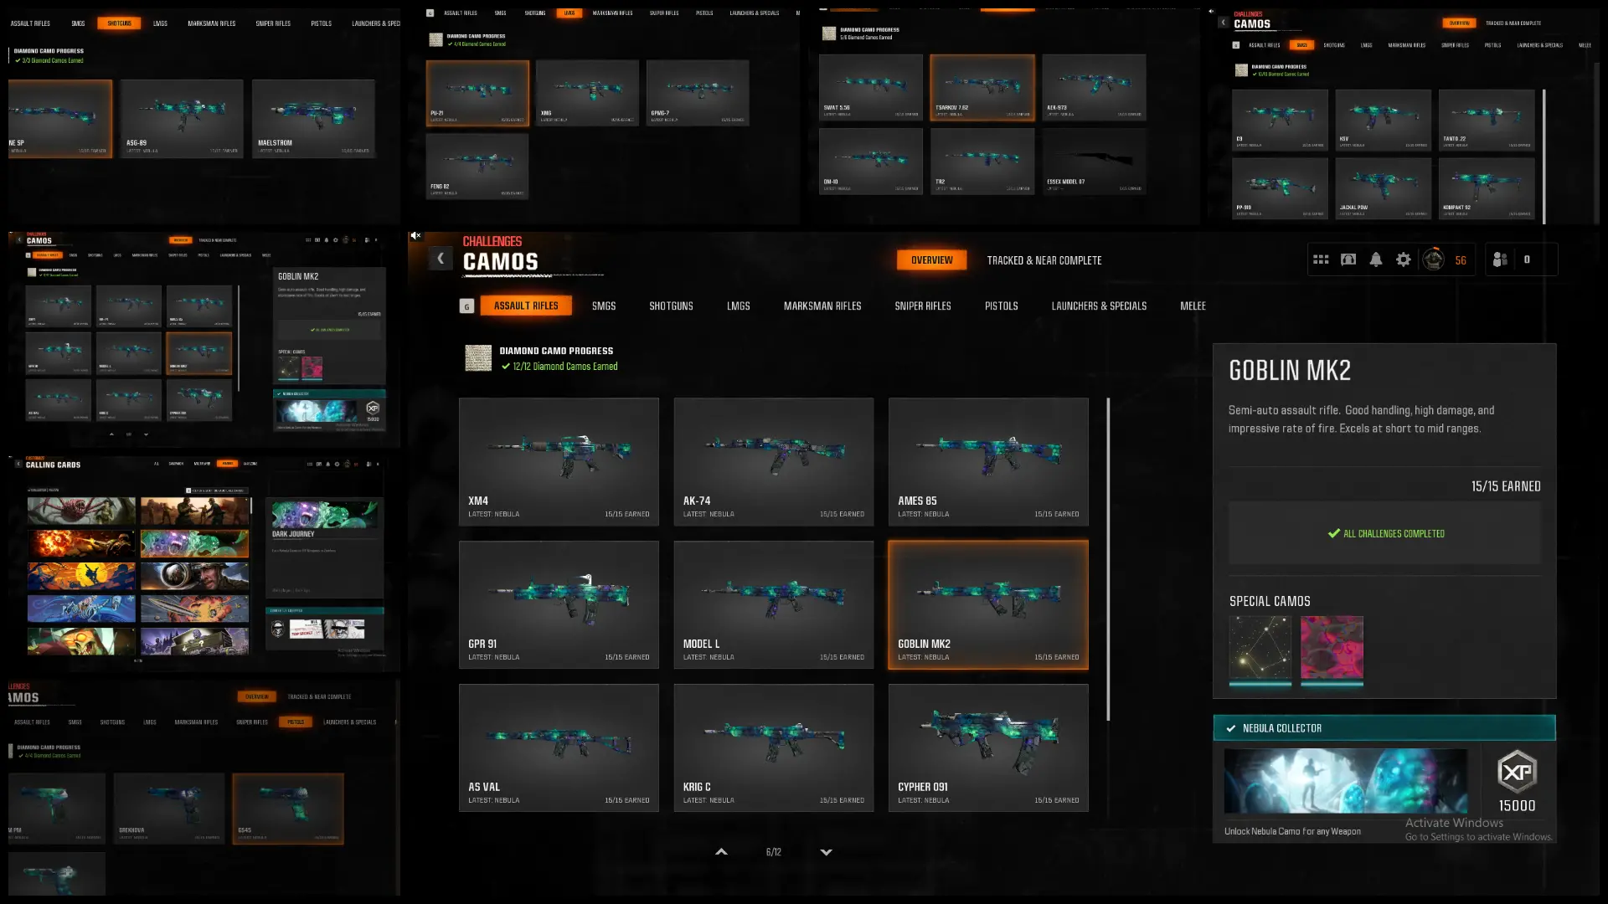Click scrollbar in the SMG camos panel
The height and width of the screenshot is (904, 1608).
click(x=1544, y=155)
